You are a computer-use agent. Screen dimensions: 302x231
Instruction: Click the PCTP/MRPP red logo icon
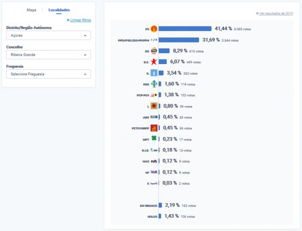tap(153, 128)
